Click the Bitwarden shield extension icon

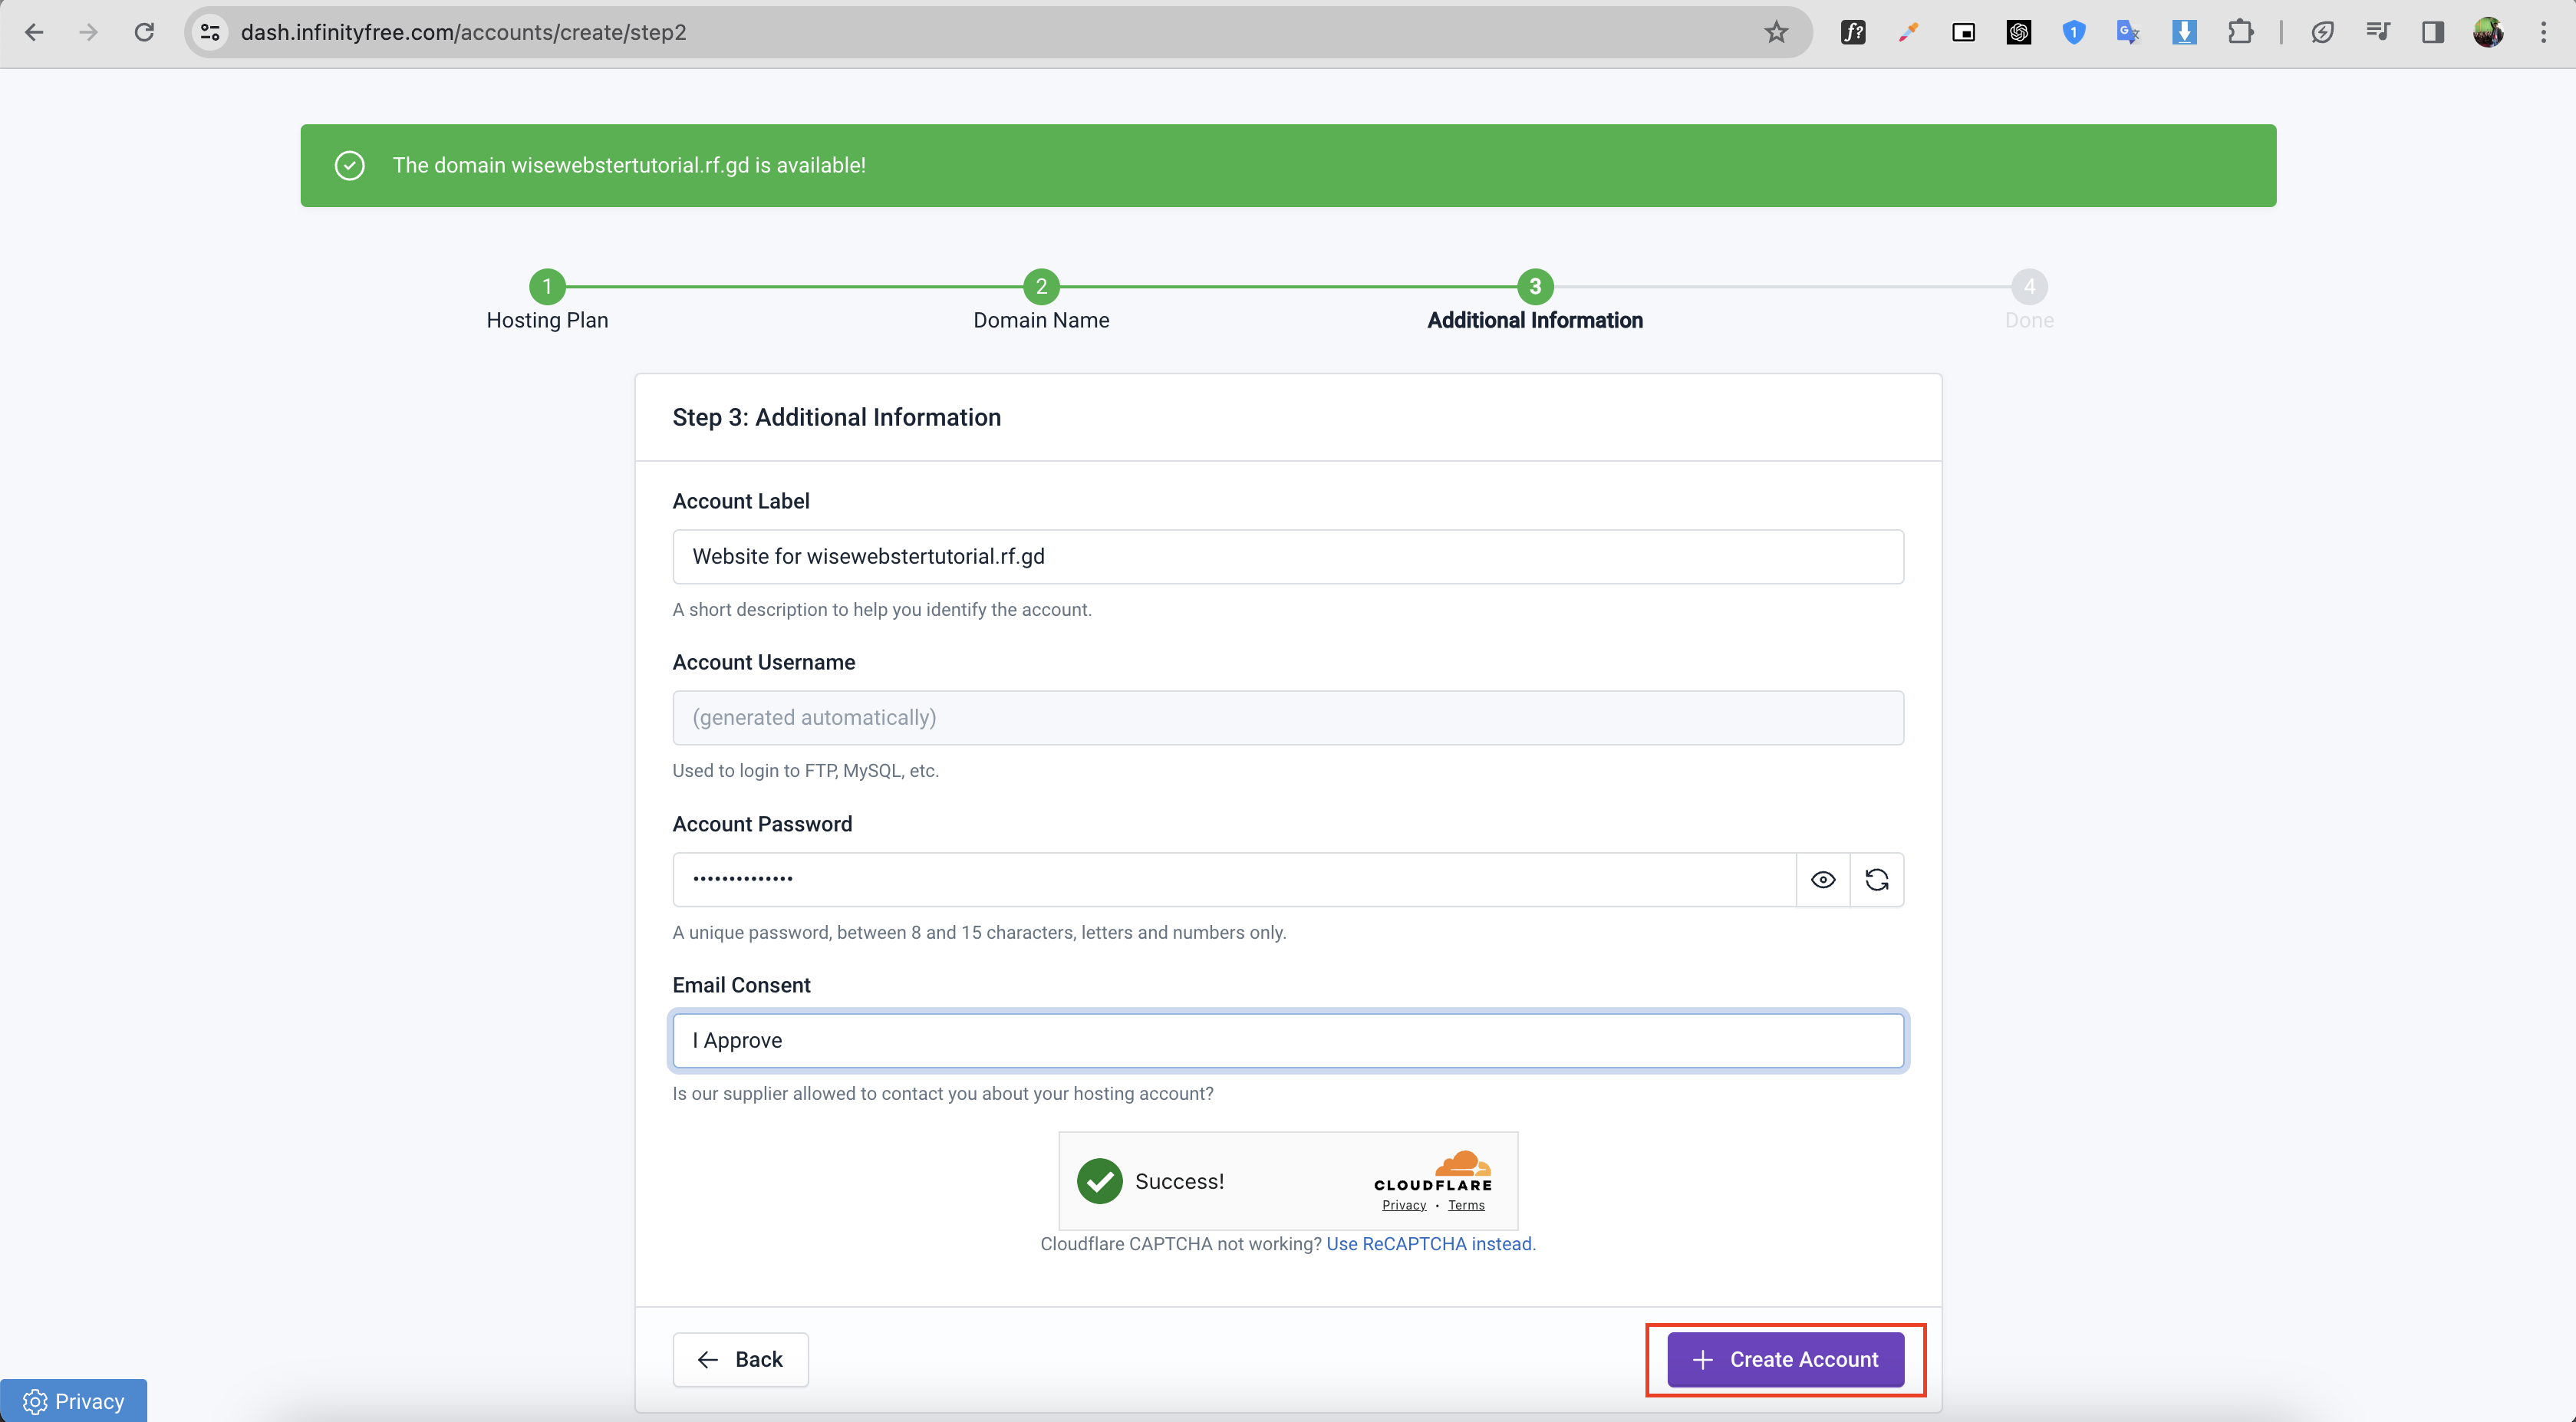pos(2073,32)
